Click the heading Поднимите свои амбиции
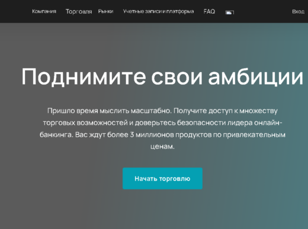This screenshot has height=229, width=308. (x=162, y=76)
